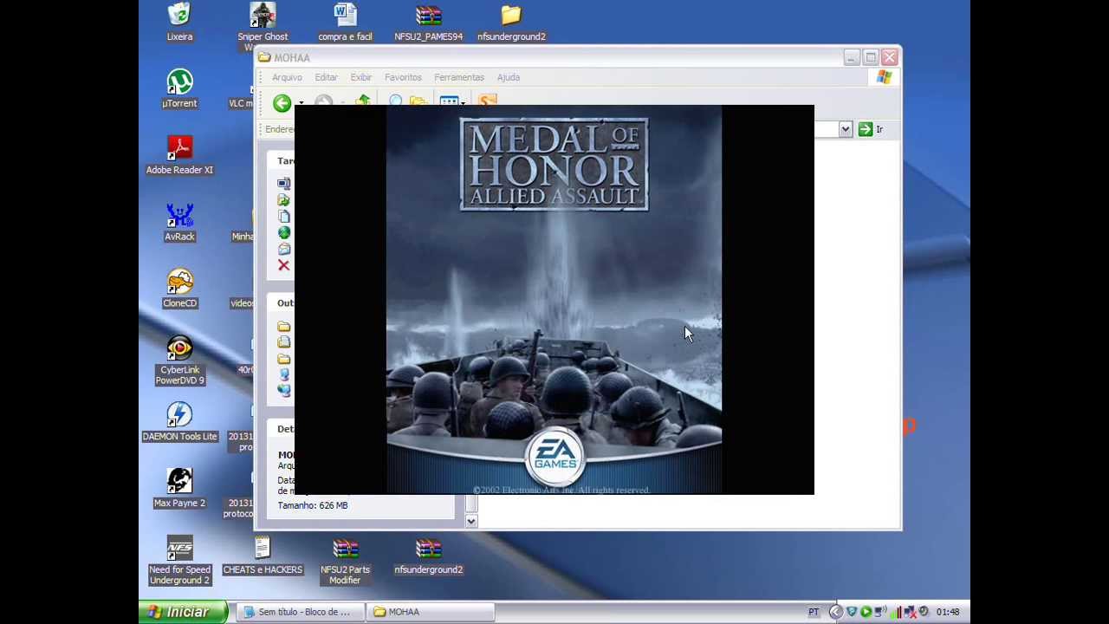Select the AvRack desktop icon
Viewport: 1109px width, 624px height.
179,222
